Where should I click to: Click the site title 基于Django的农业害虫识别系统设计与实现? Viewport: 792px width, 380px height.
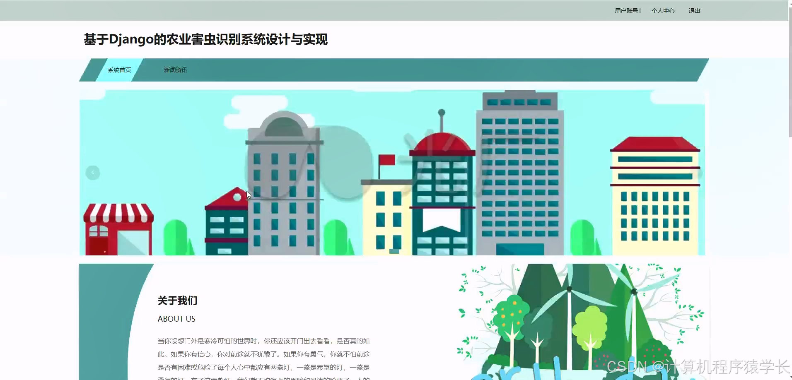pyautogui.click(x=206, y=39)
